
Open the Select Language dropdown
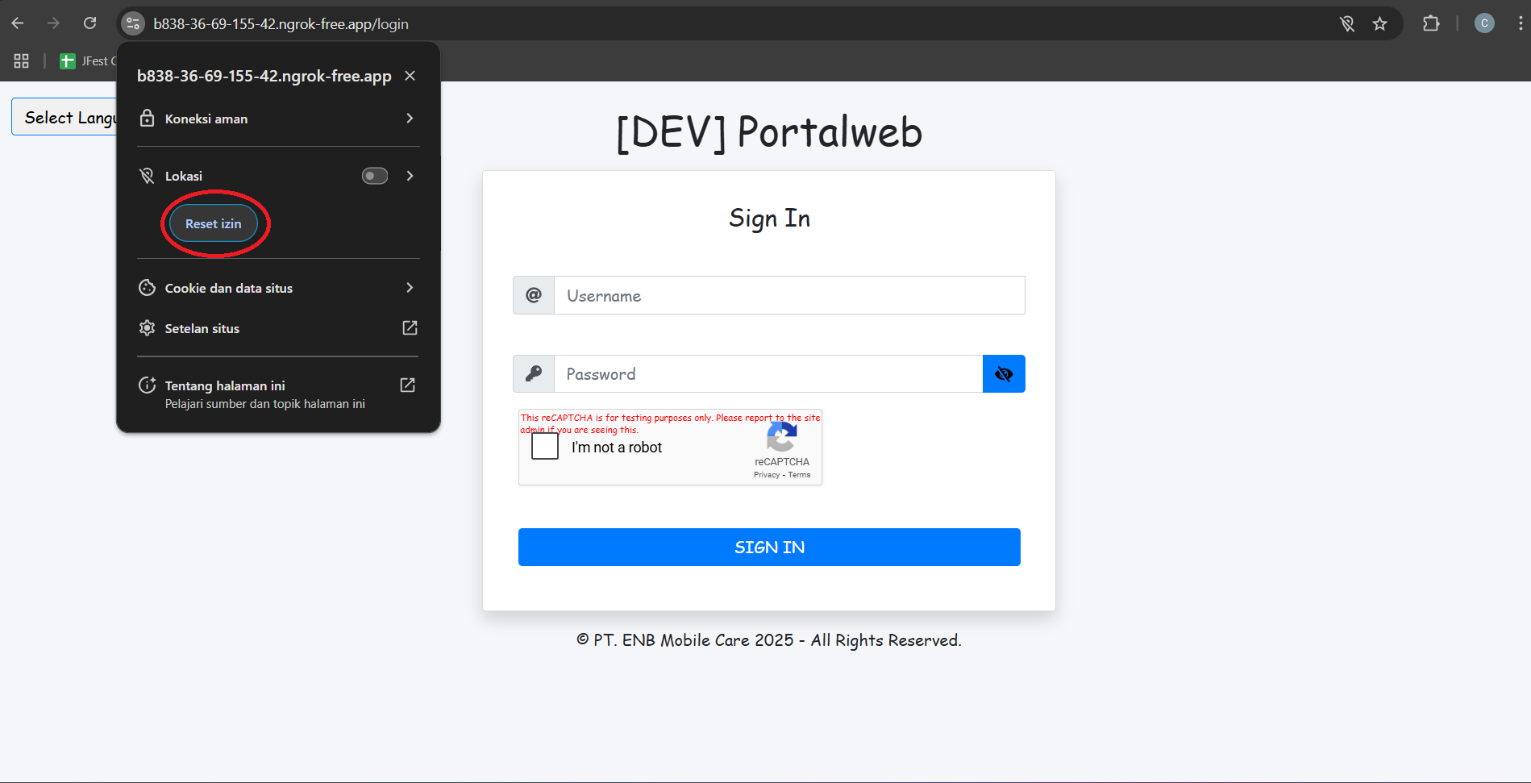64,118
